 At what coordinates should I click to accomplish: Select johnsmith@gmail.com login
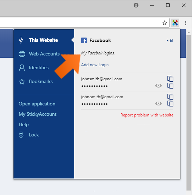102,79
